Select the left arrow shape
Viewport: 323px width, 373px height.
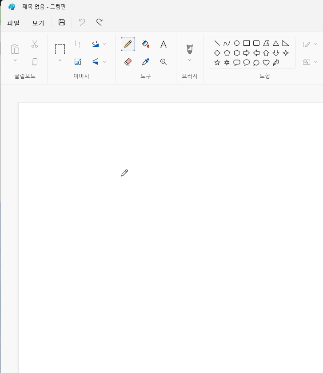pyautogui.click(x=256, y=53)
